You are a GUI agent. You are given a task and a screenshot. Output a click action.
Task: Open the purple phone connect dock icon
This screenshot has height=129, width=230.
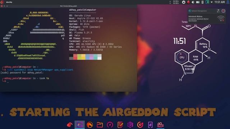(150, 125)
